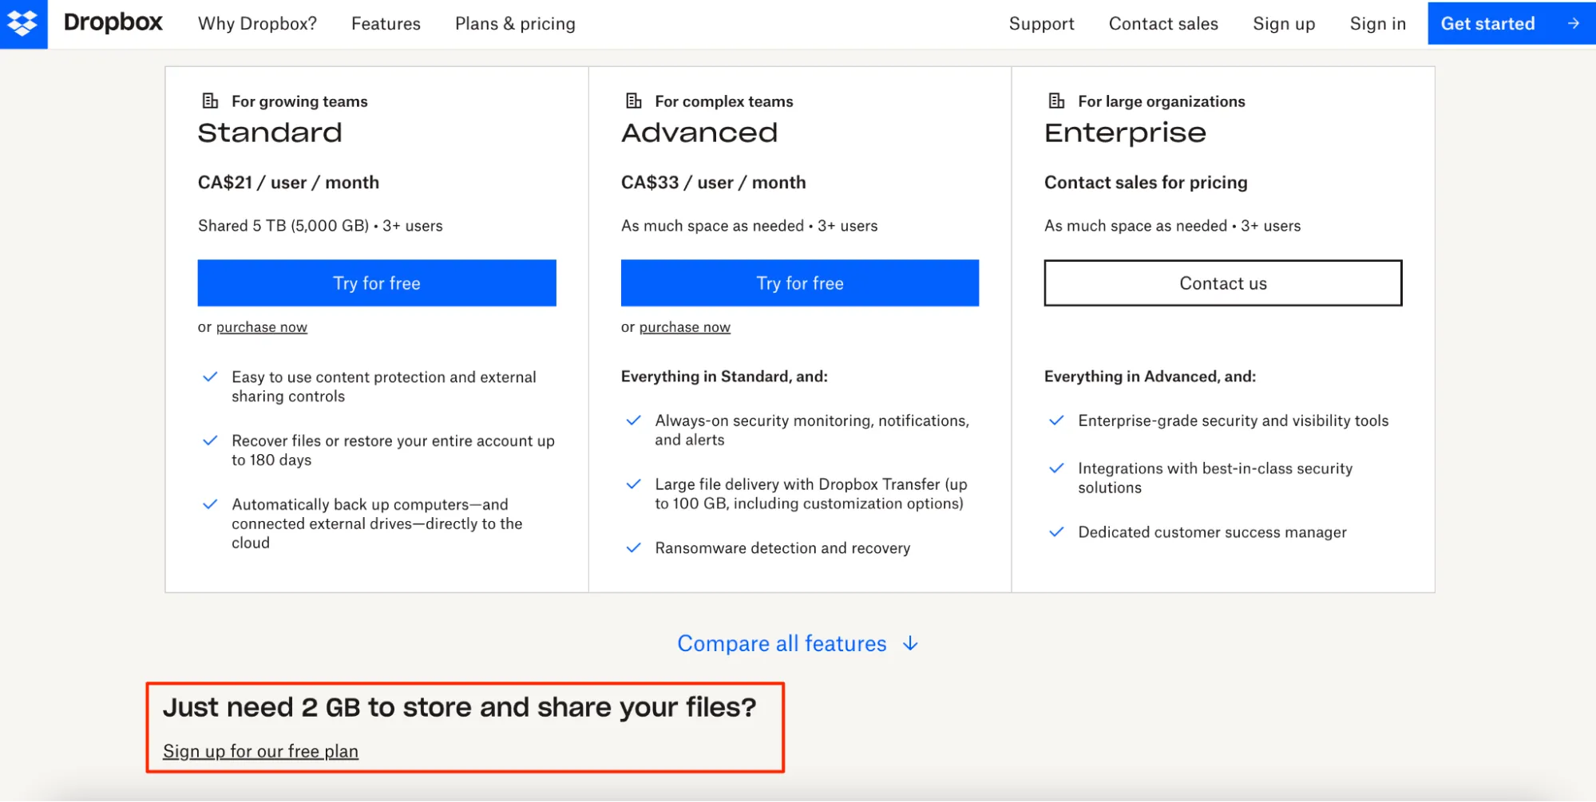Click Sign in at top right
The width and height of the screenshot is (1596, 802).
1377,23
